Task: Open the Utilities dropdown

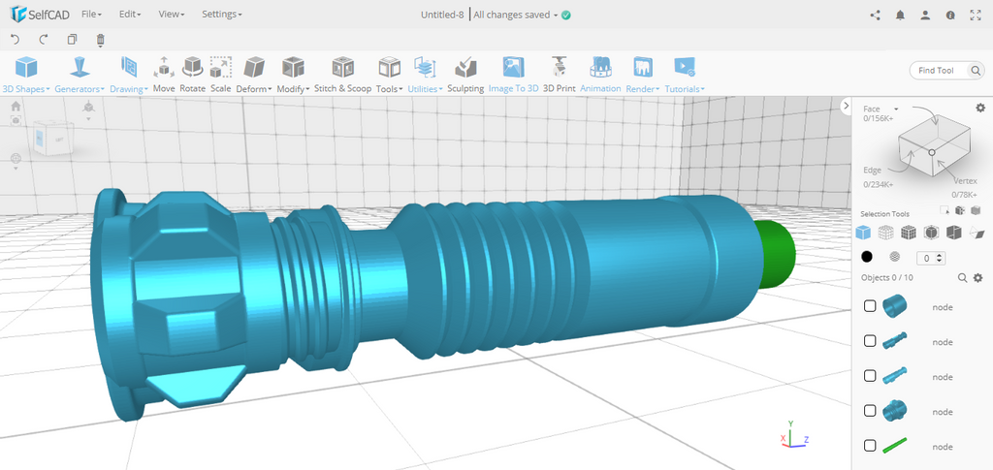Action: point(425,76)
